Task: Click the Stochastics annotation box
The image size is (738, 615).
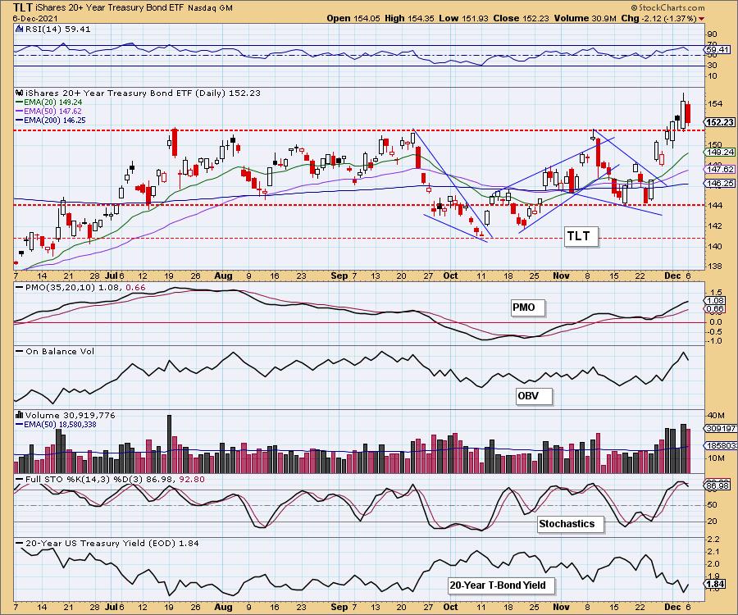Action: 571,524
